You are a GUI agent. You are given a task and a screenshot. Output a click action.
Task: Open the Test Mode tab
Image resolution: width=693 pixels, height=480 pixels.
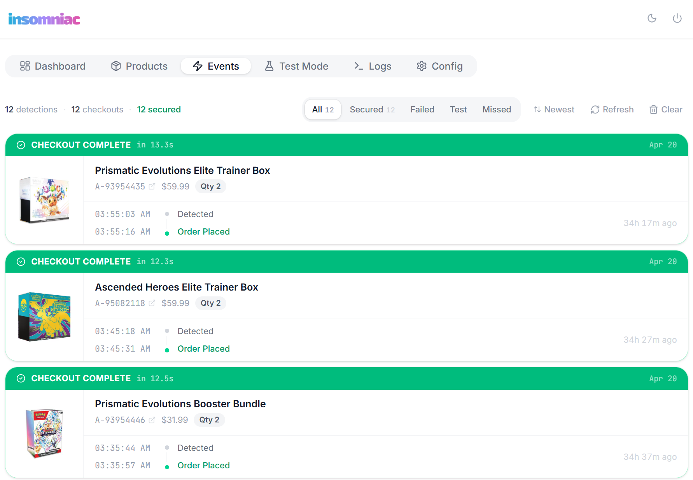(296, 66)
